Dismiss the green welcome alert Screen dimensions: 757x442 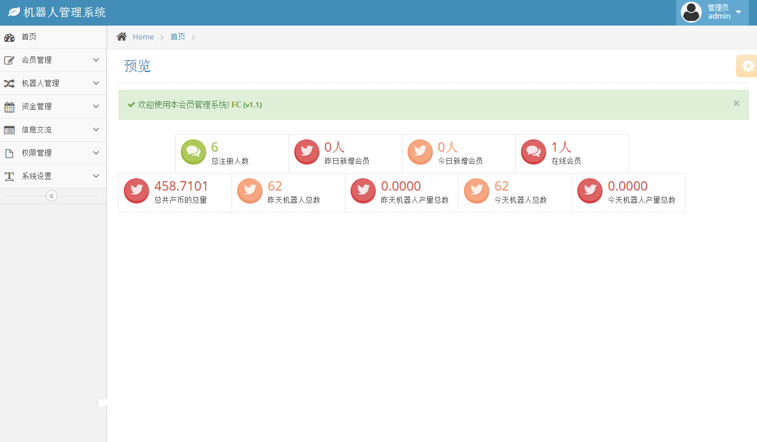(x=736, y=103)
